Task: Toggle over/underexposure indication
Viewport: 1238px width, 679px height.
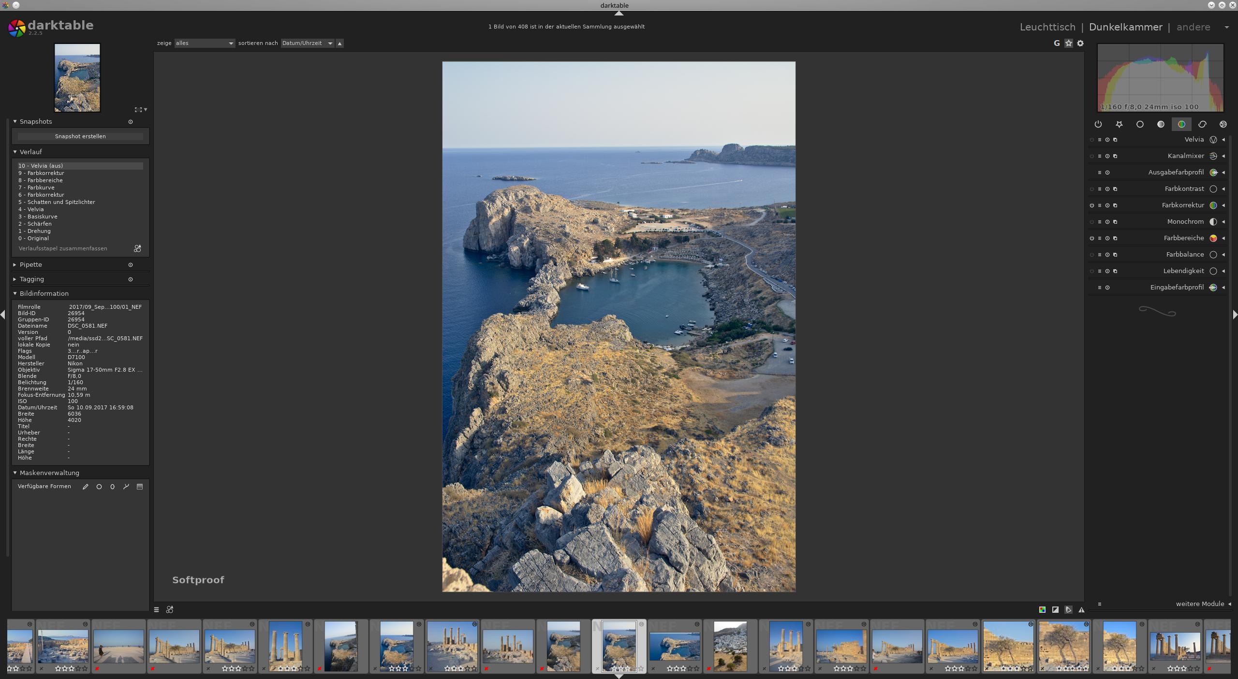Action: point(1055,610)
